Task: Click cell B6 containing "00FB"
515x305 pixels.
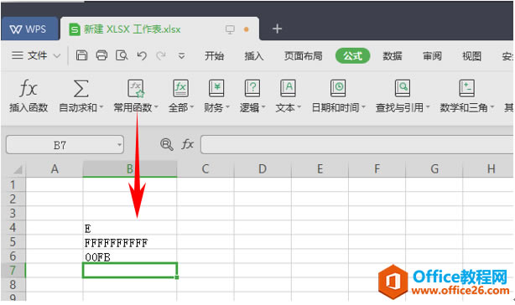Action: tap(130, 256)
